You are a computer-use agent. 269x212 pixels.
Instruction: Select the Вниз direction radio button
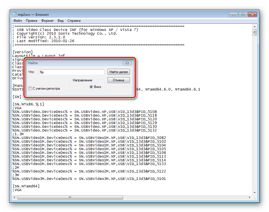[91, 87]
